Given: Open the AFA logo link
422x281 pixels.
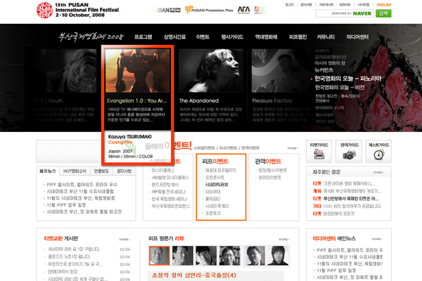Looking at the screenshot, I should [243, 10].
